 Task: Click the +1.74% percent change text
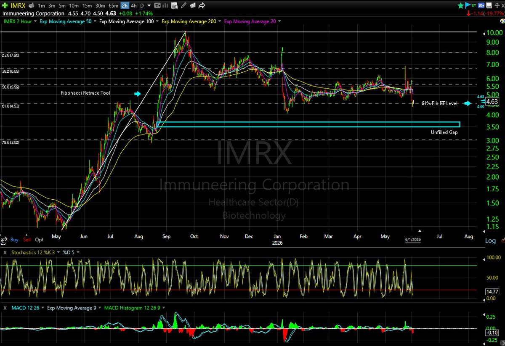pyautogui.click(x=144, y=13)
